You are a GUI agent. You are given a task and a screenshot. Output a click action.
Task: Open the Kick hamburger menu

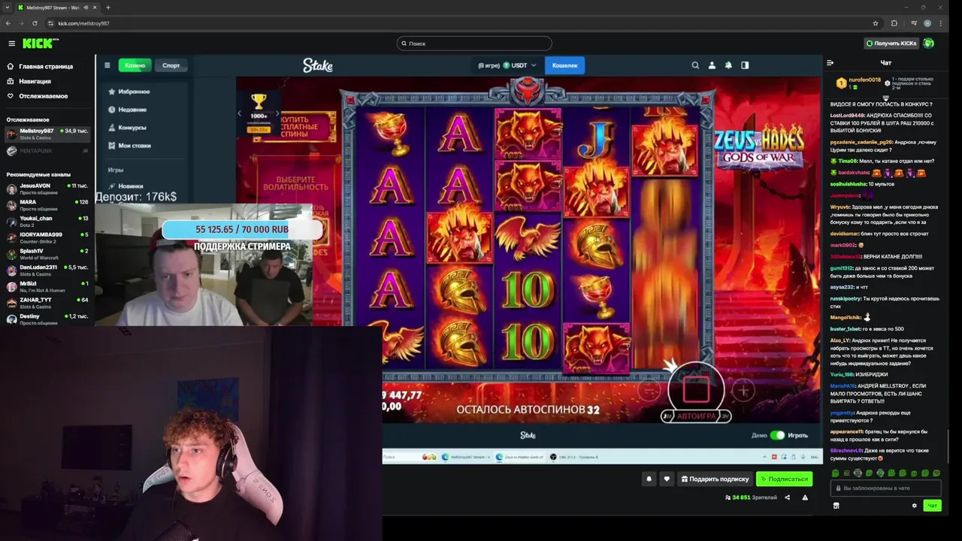[11, 44]
